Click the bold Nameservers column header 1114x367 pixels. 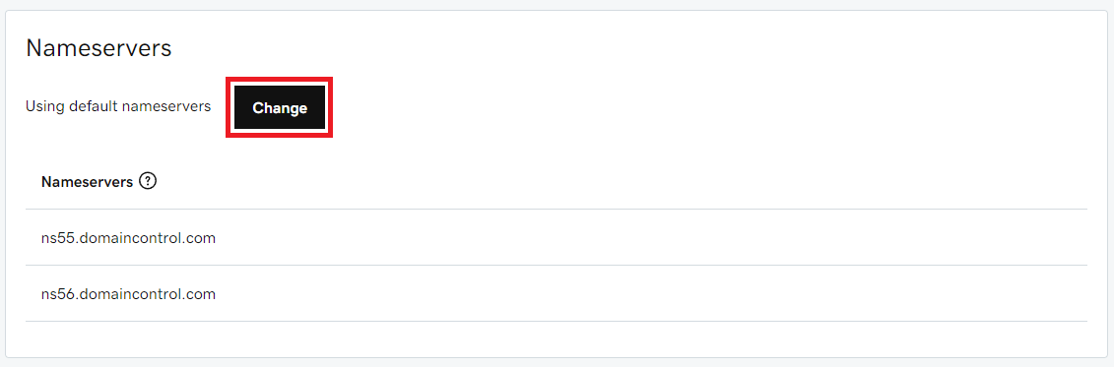88,181
